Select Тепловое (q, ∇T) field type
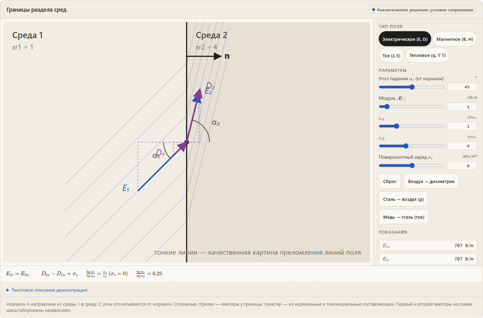The image size is (483, 318). coord(427,56)
